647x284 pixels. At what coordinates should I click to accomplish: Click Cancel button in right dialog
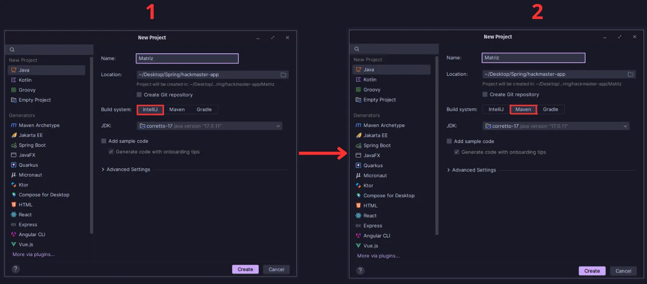coord(623,271)
